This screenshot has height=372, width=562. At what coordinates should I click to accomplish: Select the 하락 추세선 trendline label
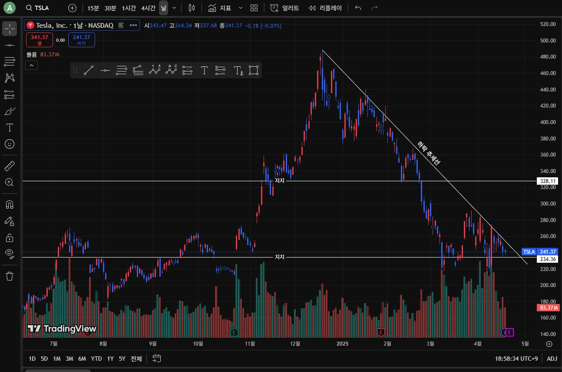429,153
